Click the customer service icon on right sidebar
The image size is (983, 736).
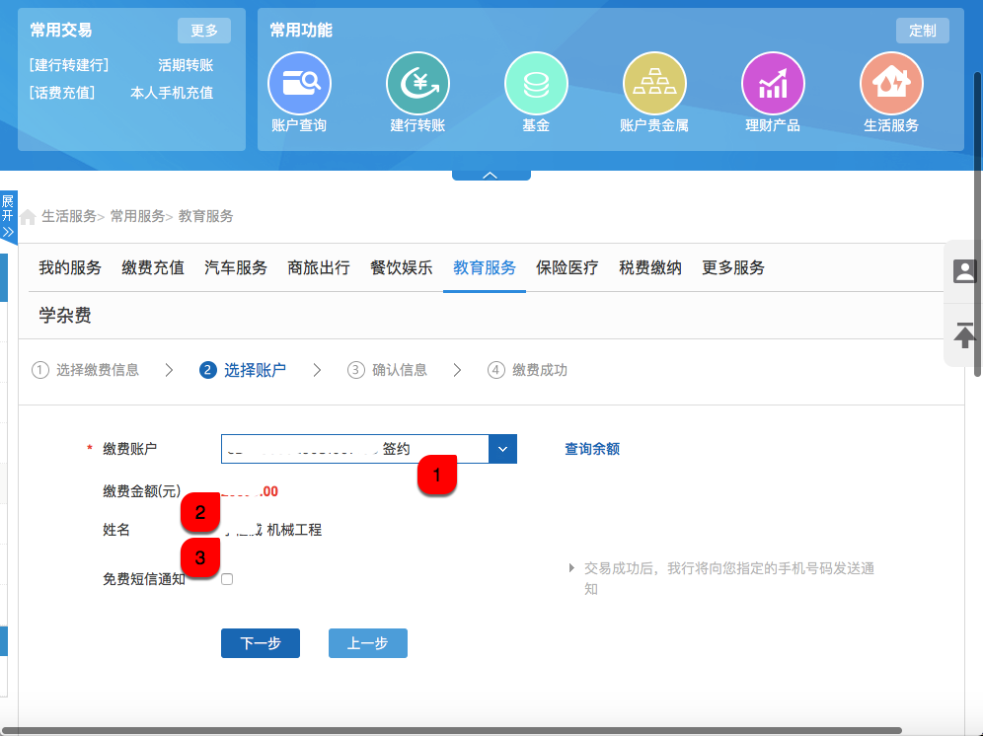click(x=964, y=272)
